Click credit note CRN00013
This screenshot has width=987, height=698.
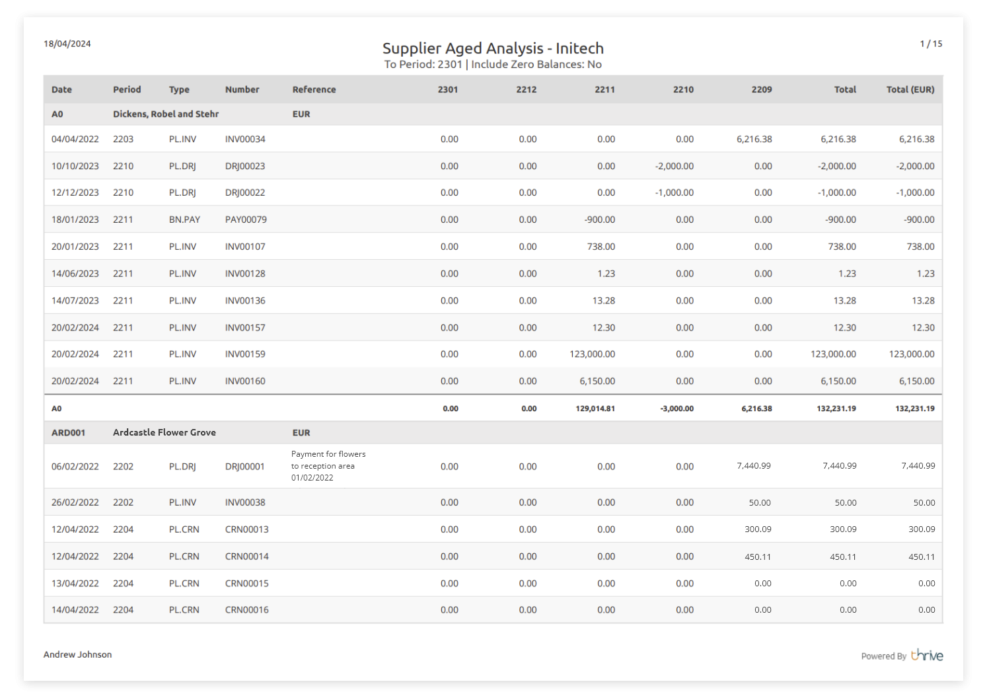click(246, 529)
